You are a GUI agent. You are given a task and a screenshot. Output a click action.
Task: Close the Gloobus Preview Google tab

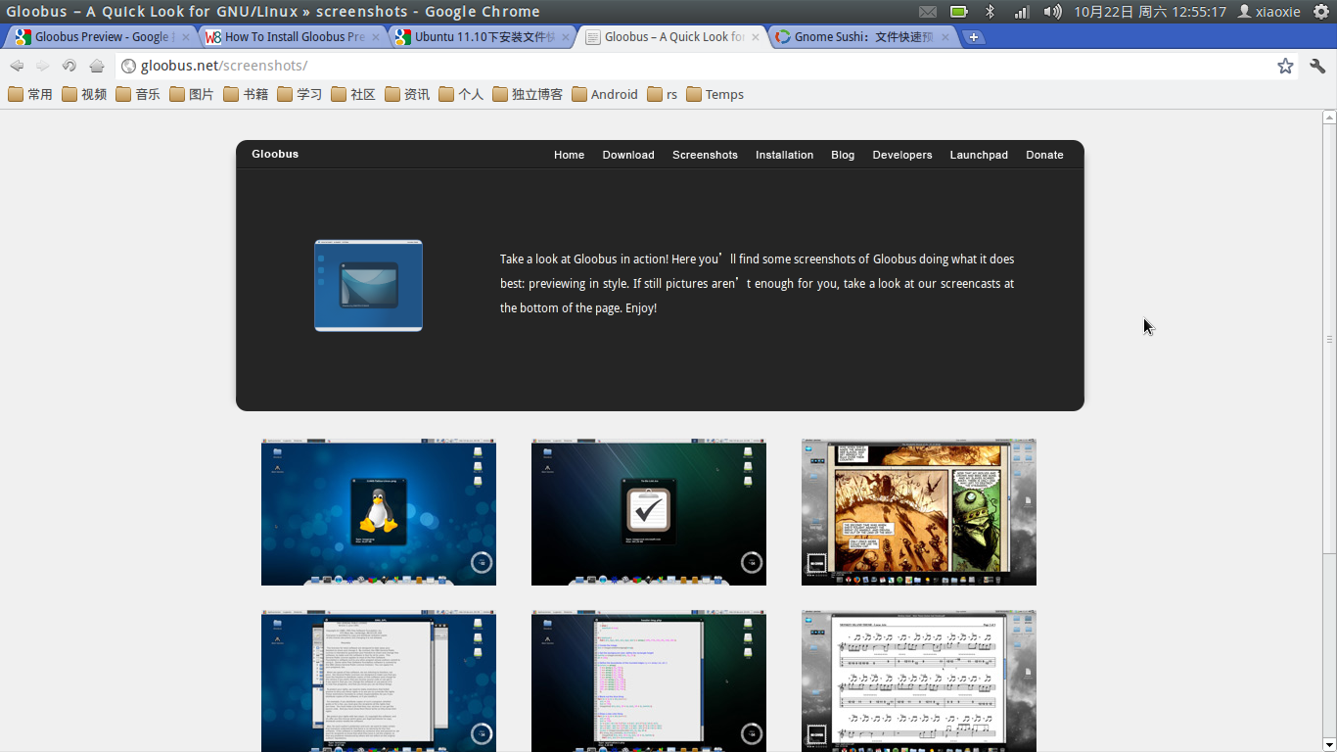pyautogui.click(x=185, y=37)
